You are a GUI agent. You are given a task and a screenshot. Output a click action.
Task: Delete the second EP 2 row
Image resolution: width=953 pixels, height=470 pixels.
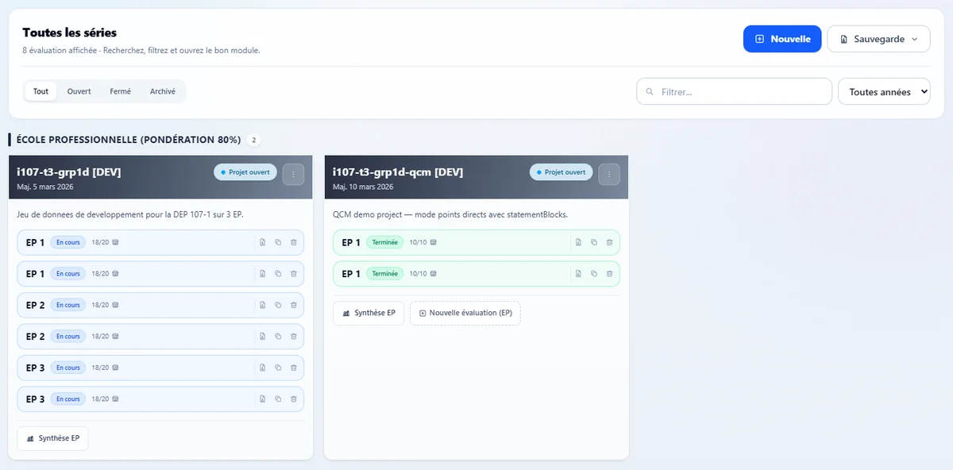(x=293, y=337)
